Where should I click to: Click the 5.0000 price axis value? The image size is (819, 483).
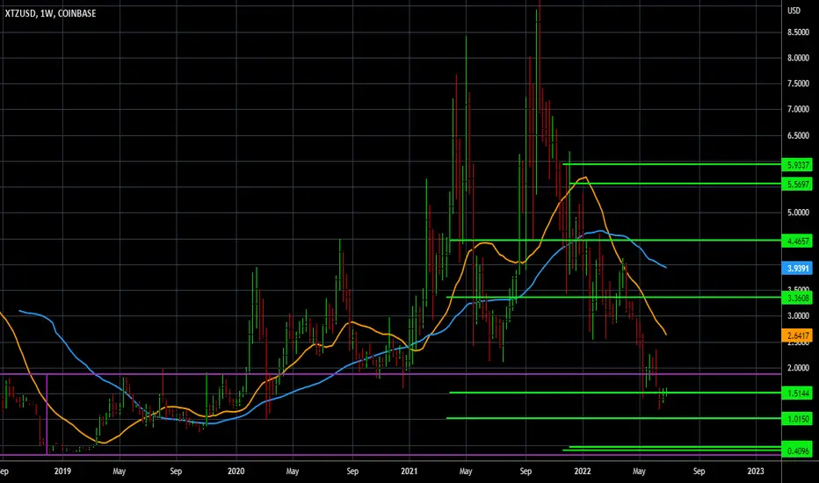click(798, 213)
